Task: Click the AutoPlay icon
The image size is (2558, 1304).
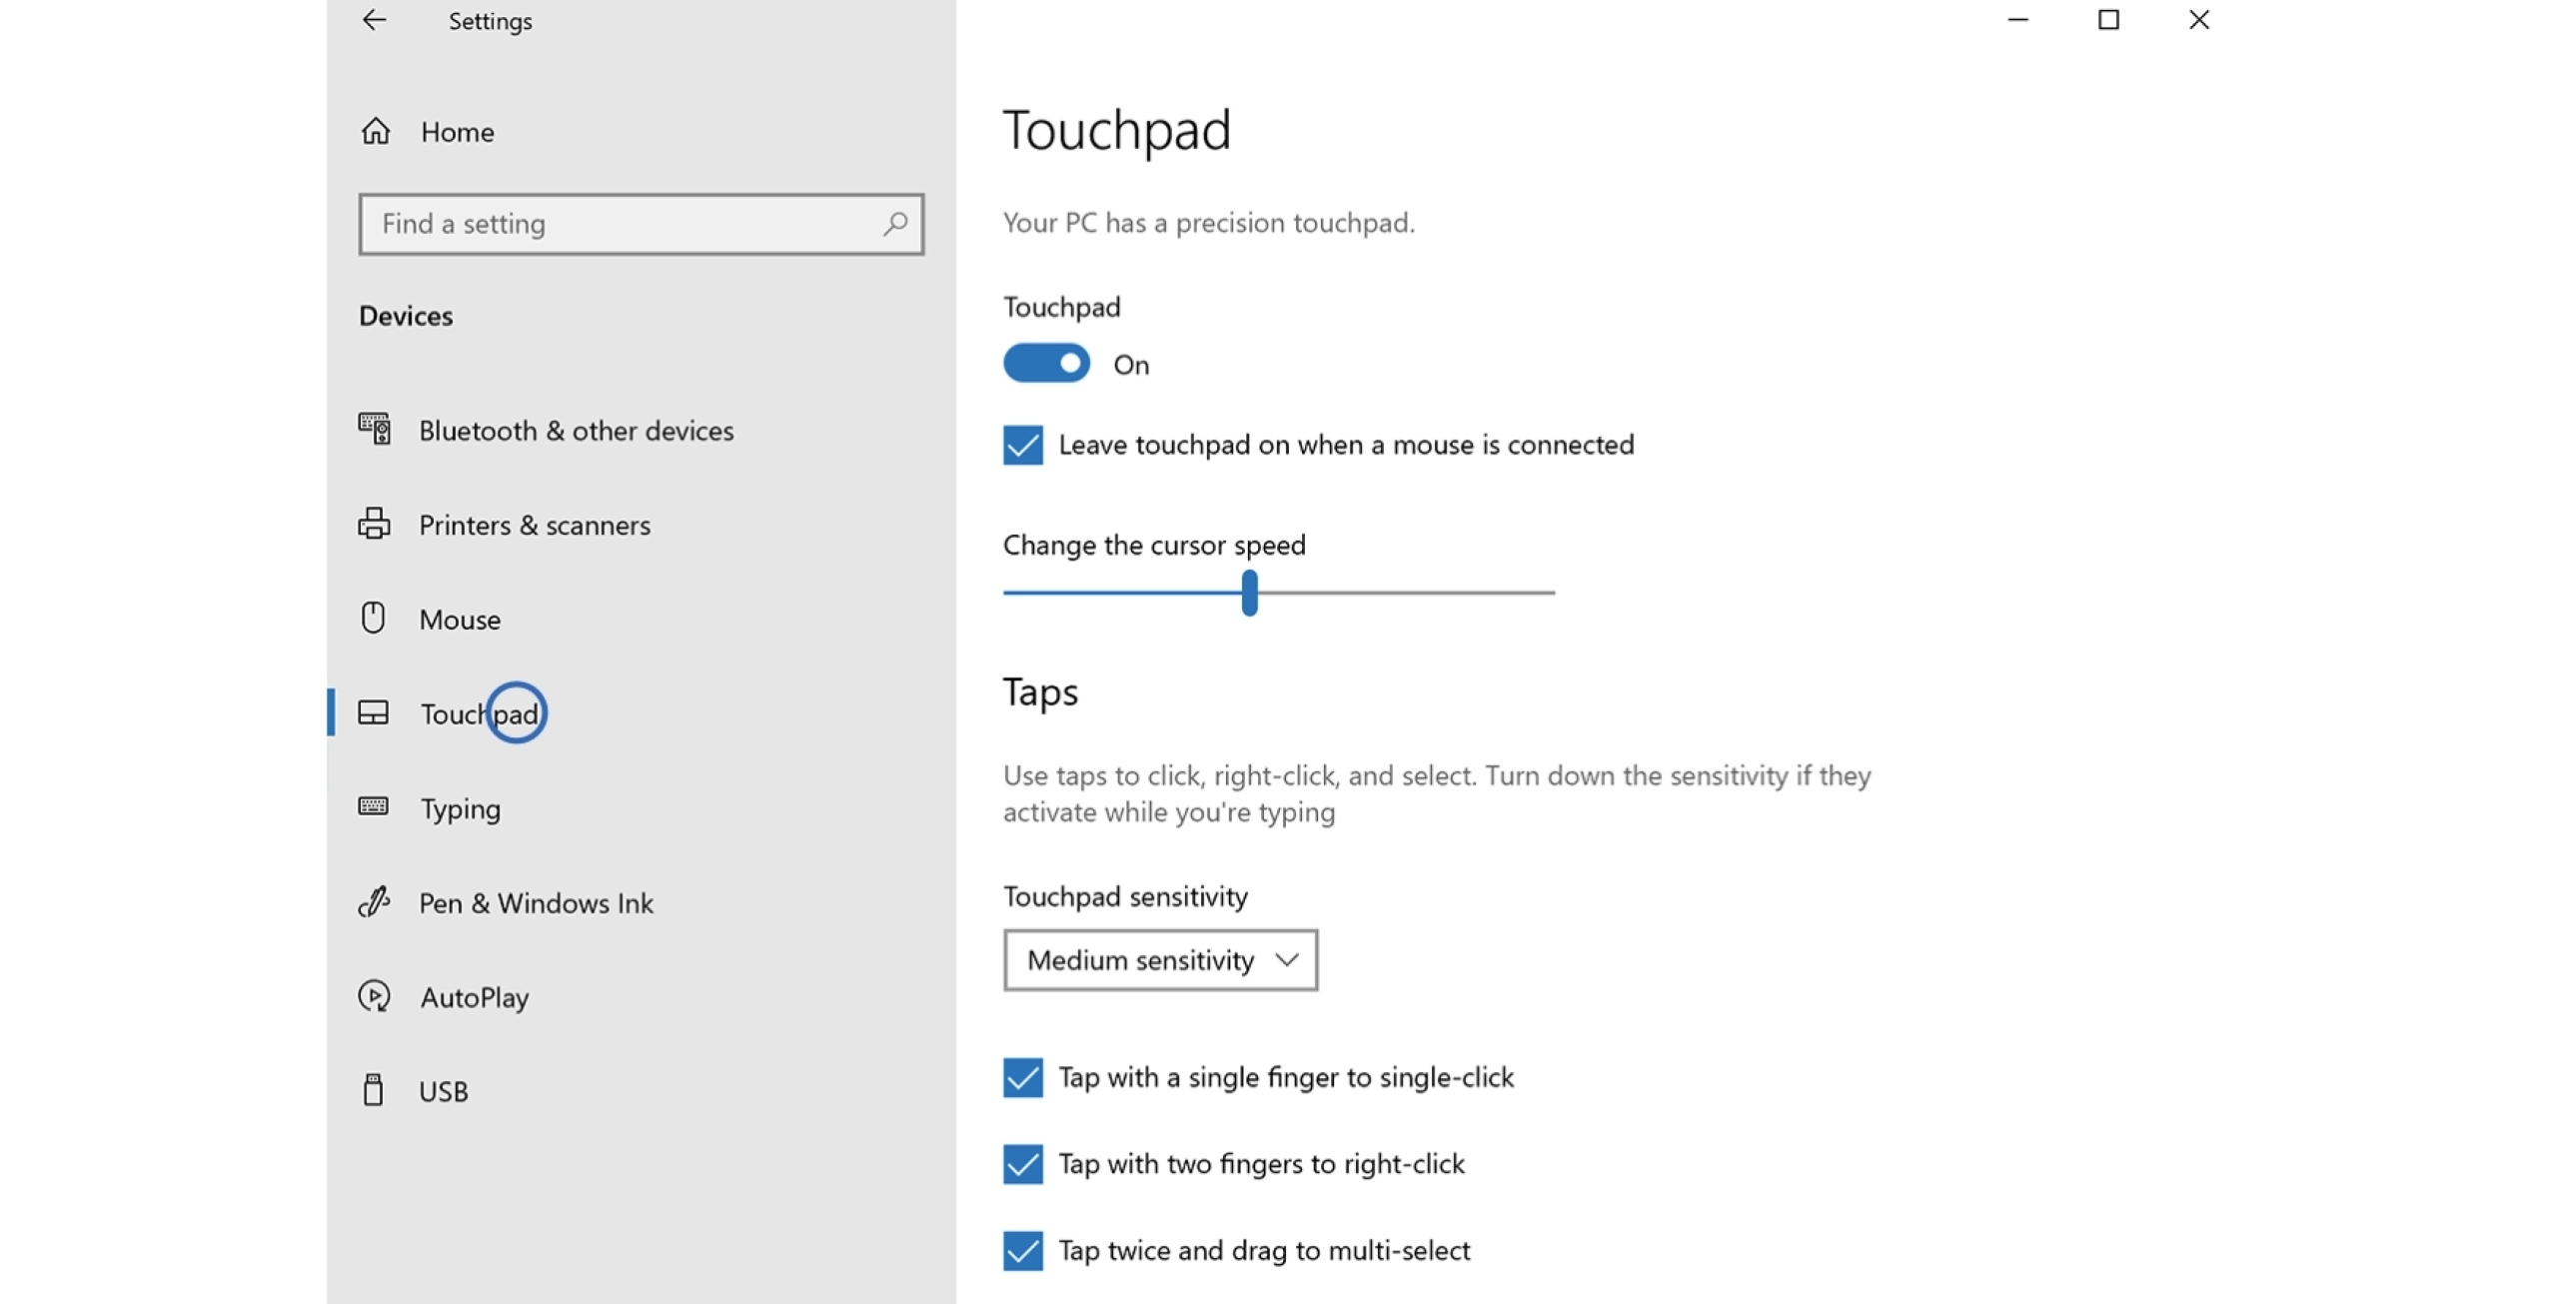Action: coord(374,996)
